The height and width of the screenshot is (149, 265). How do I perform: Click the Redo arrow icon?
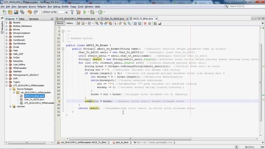(x=36, y=12)
